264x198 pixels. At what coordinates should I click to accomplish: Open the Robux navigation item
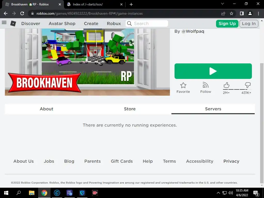114,23
